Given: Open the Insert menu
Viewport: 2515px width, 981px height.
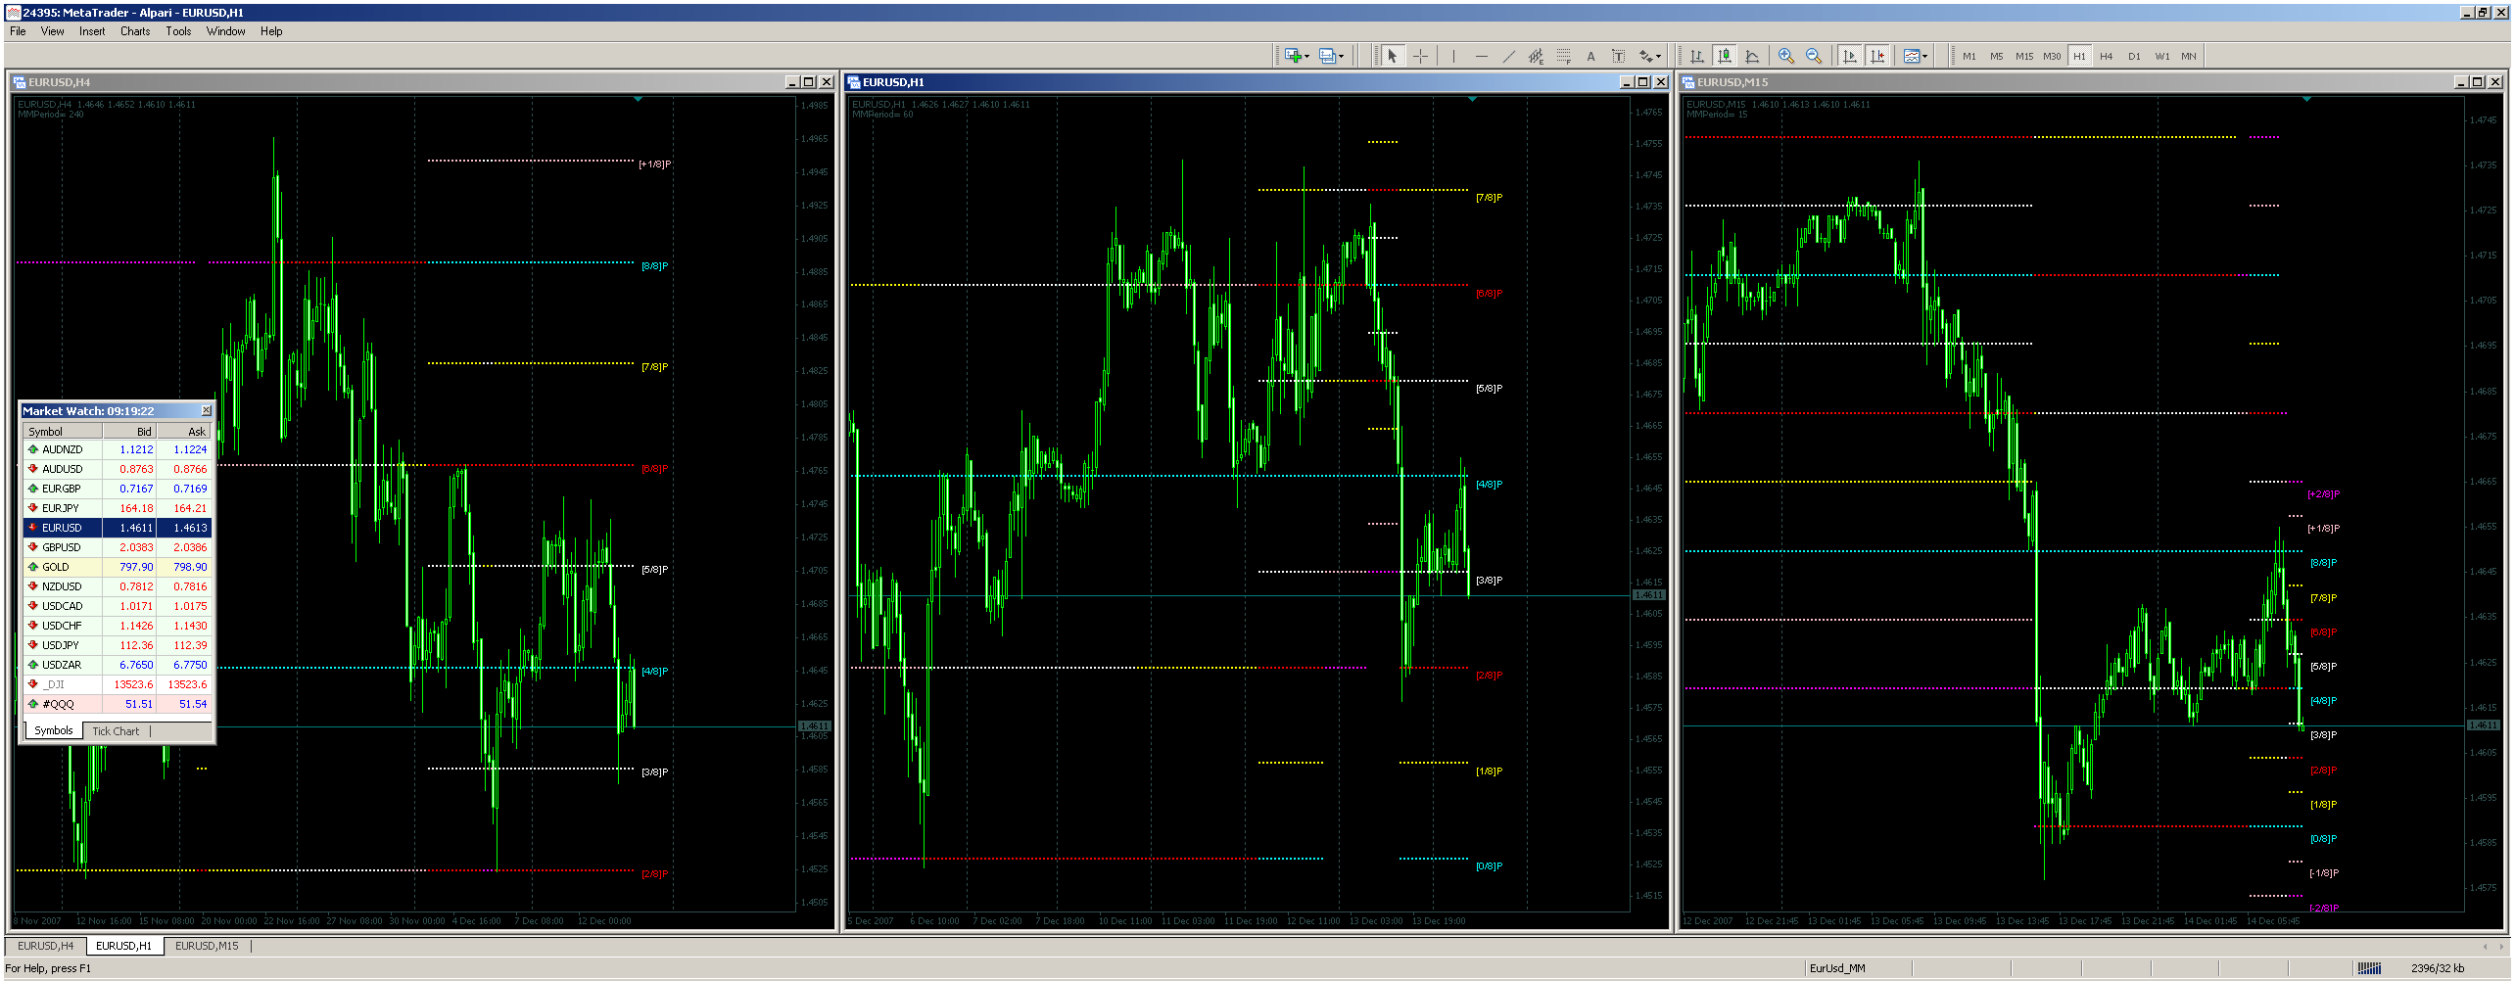Looking at the screenshot, I should [x=92, y=31].
